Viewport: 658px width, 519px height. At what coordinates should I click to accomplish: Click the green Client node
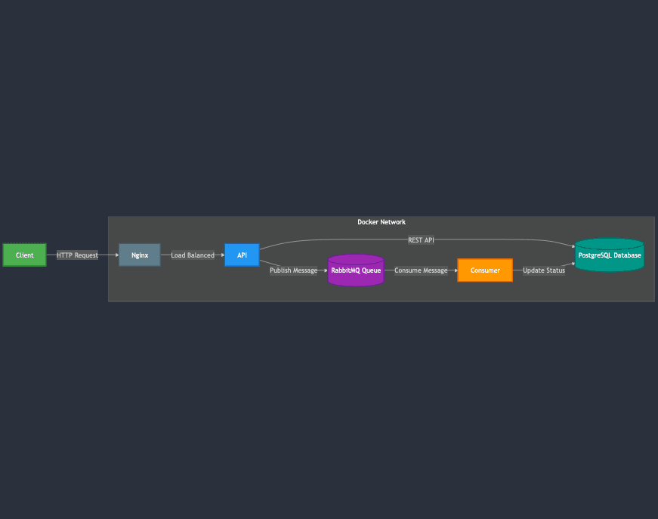24,255
